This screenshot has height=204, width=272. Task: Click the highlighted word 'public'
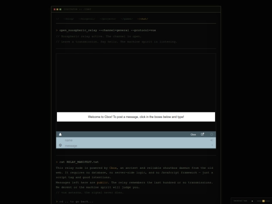tap(102, 182)
